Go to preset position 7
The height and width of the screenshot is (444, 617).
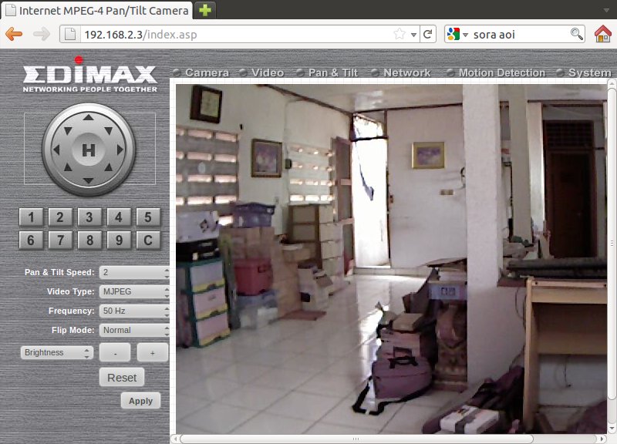[60, 240]
